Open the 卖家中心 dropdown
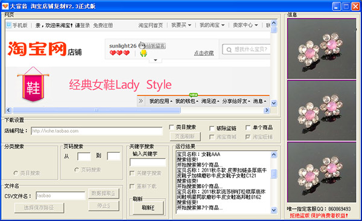 pyautogui.click(x=245, y=25)
